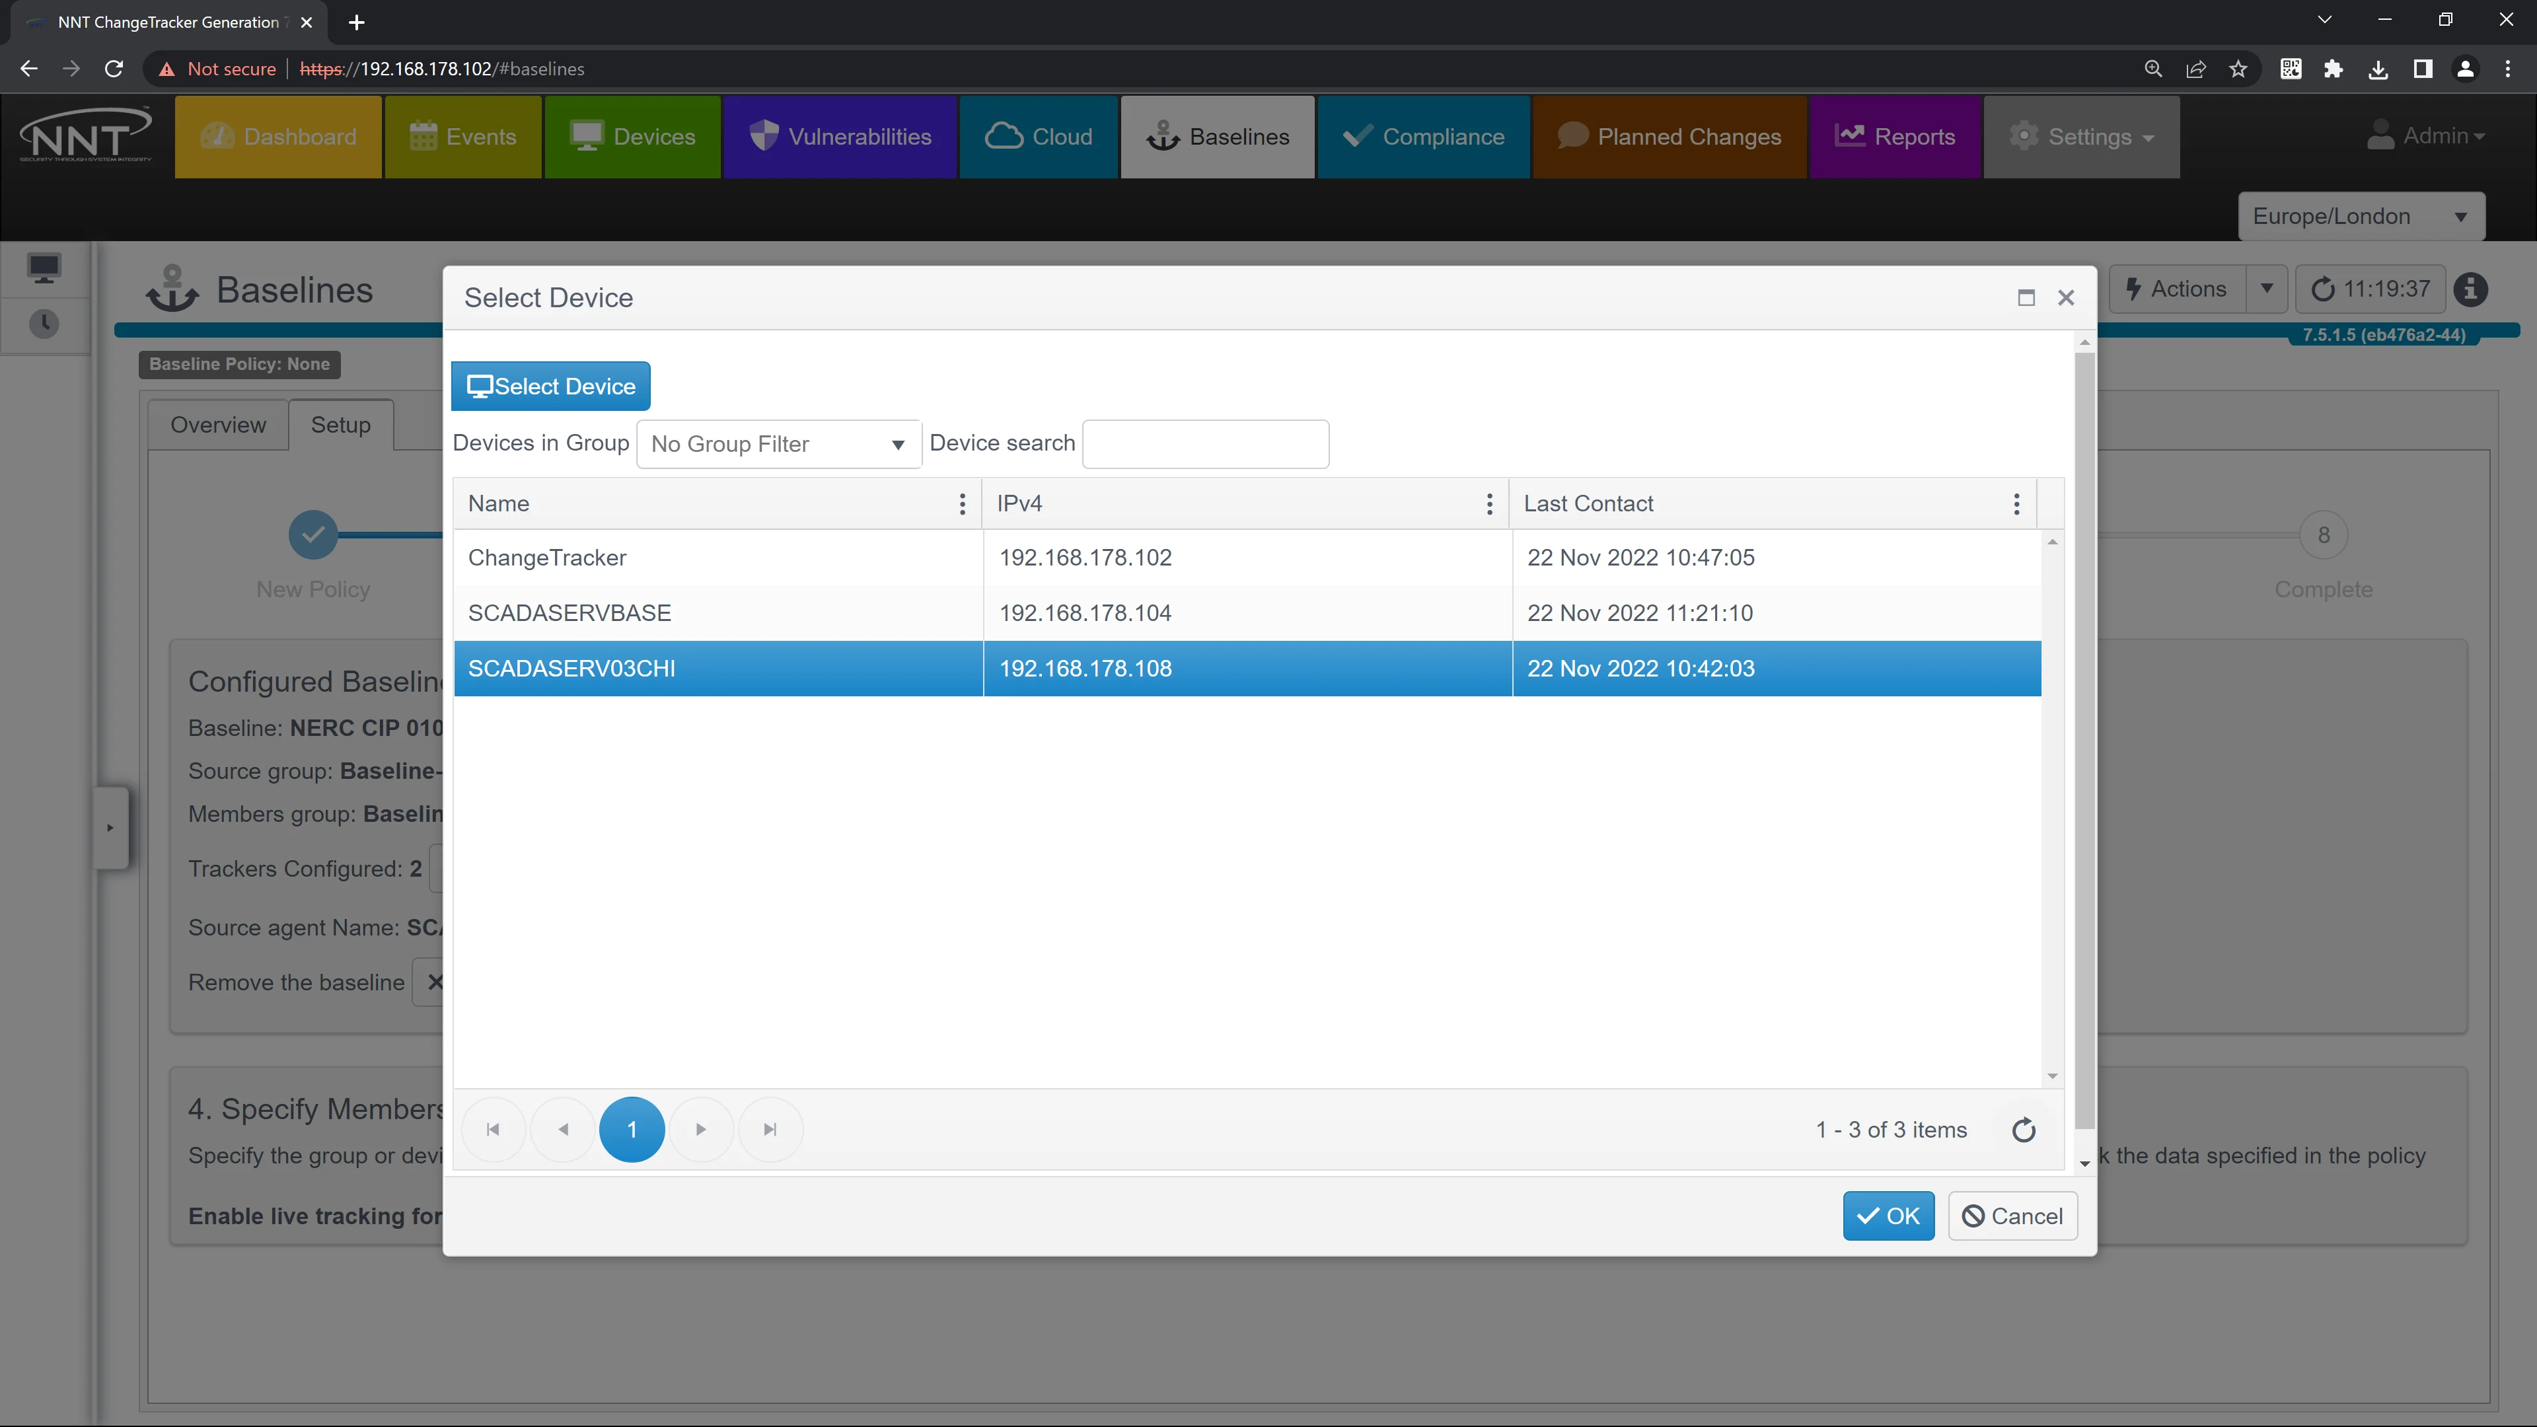Viewport: 2537px width, 1427px height.
Task: Select the SCADASERV03CHI device row
Action: [x=1247, y=669]
